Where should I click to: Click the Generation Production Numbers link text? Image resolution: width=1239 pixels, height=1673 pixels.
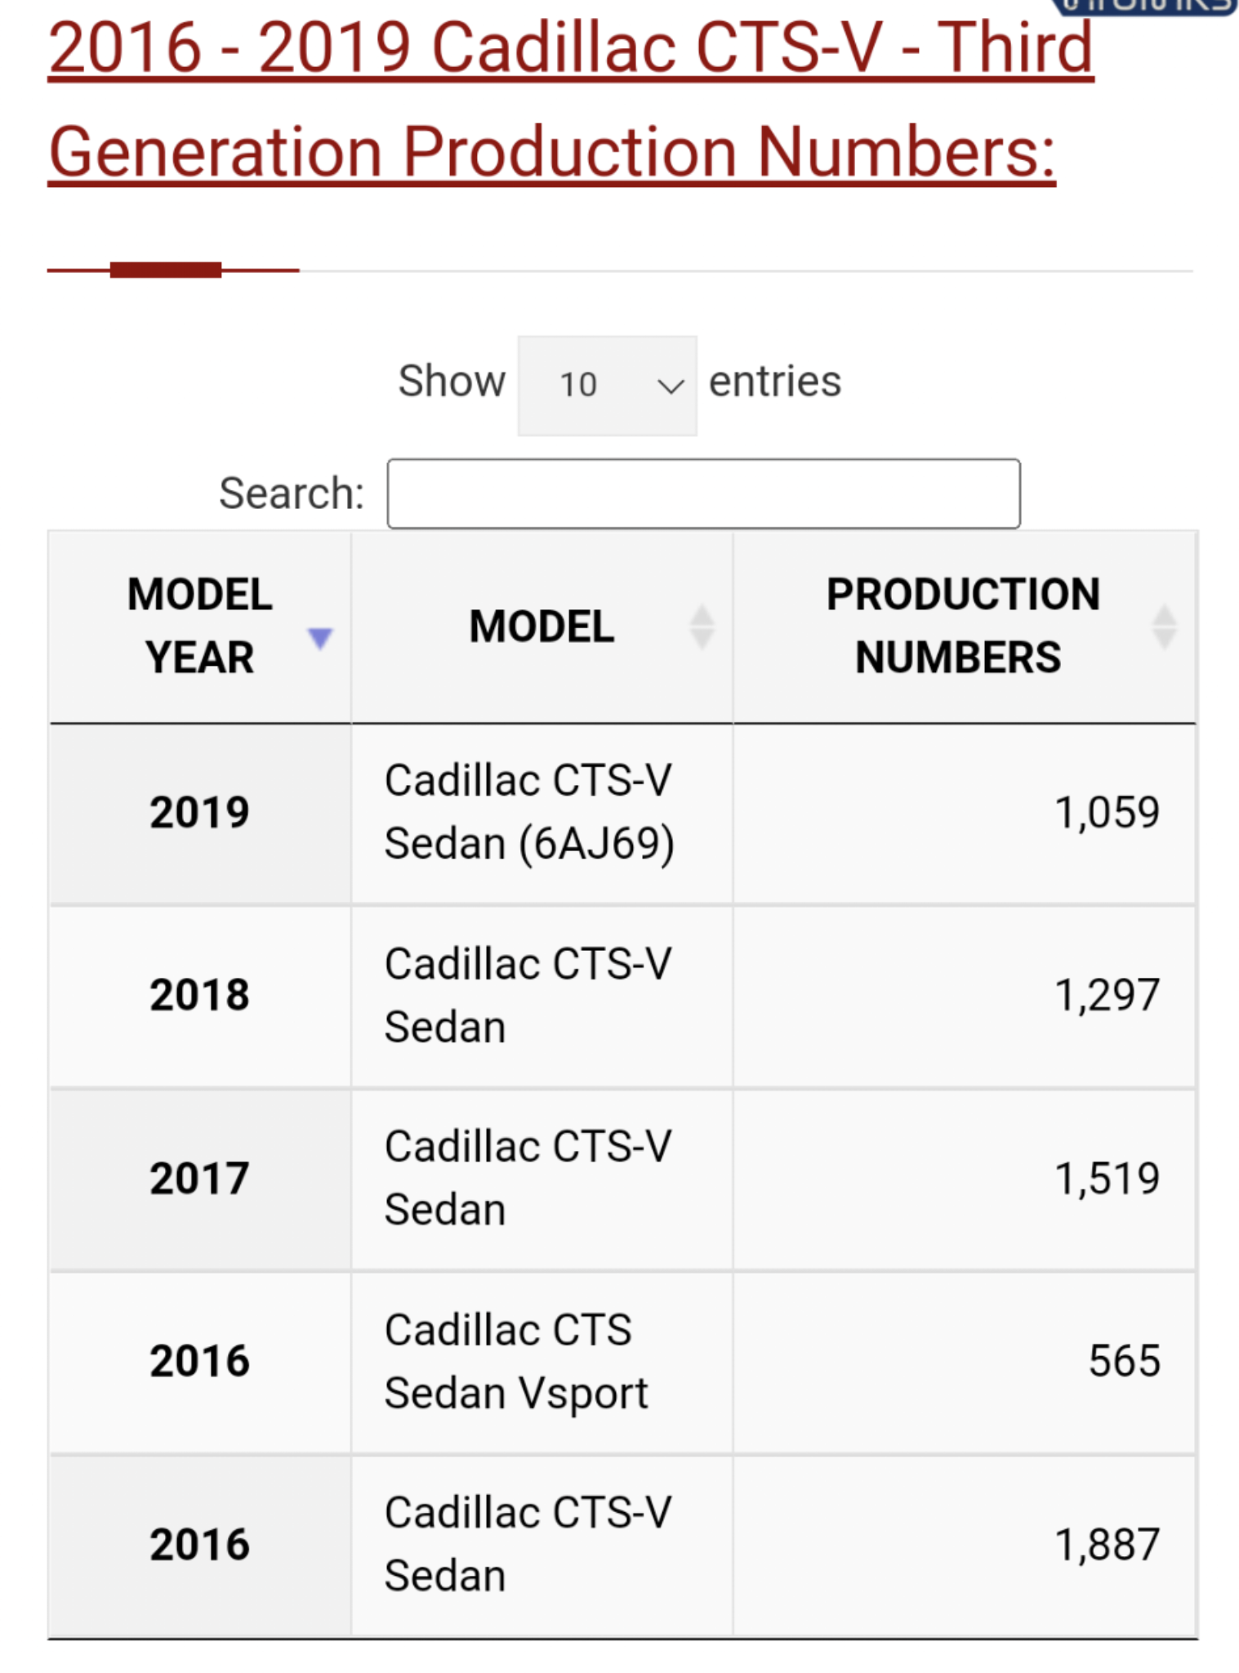552,152
